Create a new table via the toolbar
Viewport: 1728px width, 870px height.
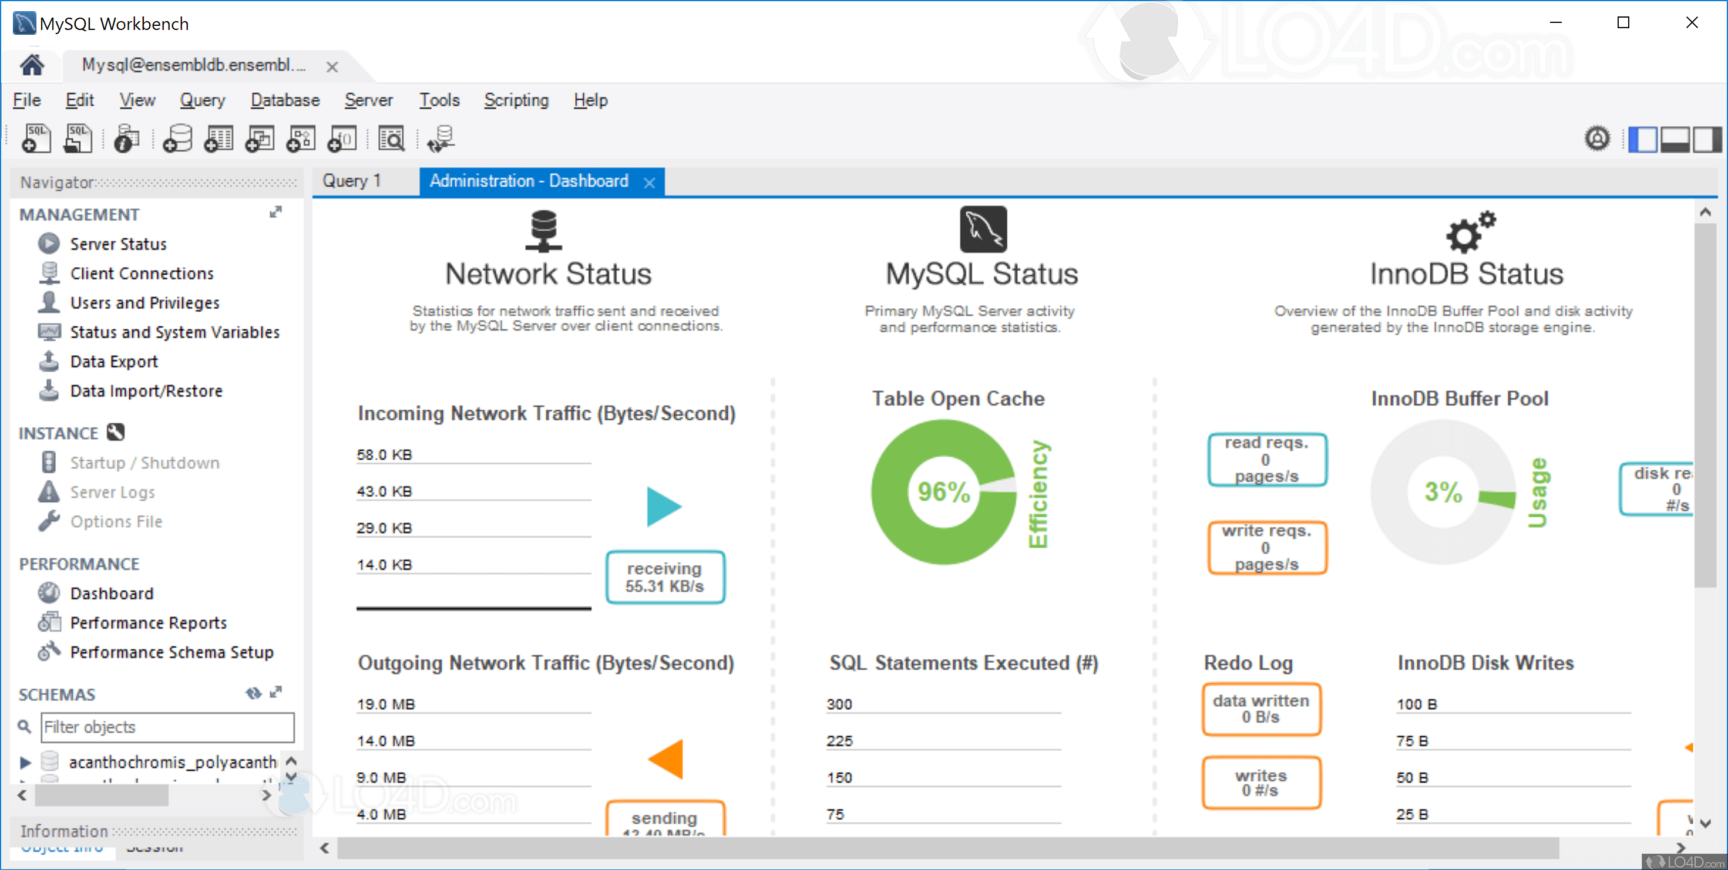coord(218,138)
